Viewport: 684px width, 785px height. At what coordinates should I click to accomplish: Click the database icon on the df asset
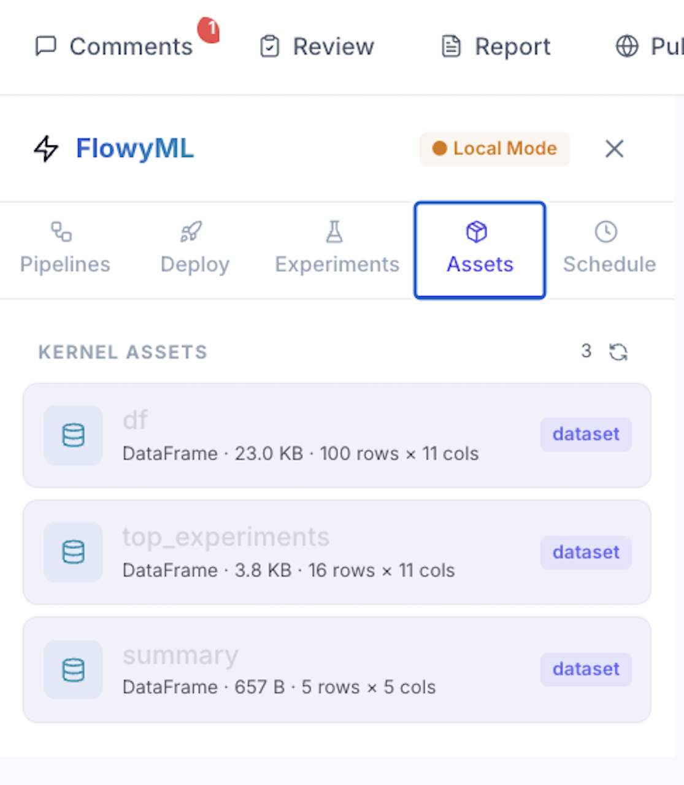[x=72, y=435]
